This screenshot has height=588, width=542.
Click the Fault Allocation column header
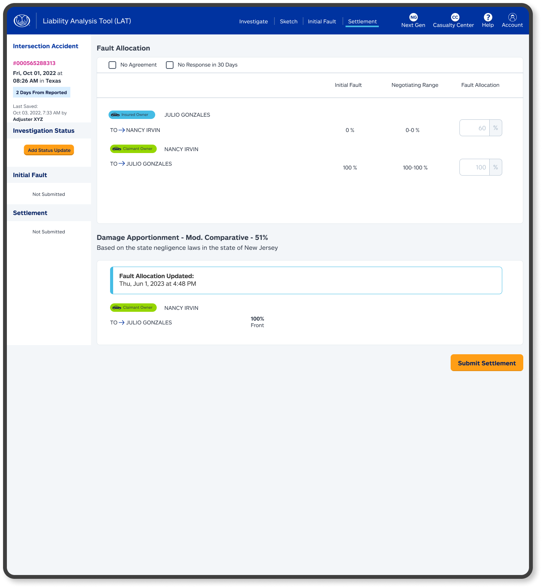coord(480,85)
